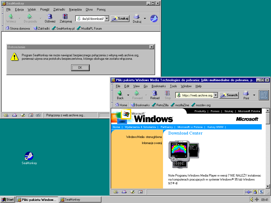Click address book icon in SeaMonkey status bar
The width and height of the screenshot is (271, 203).
(31, 115)
